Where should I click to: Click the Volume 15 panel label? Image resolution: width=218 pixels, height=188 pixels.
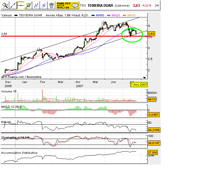click(x=9, y=91)
